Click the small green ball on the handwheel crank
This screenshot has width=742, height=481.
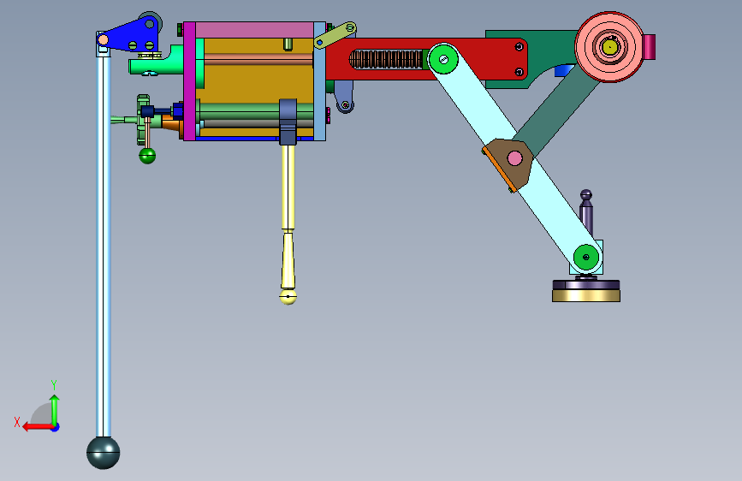[x=147, y=155]
